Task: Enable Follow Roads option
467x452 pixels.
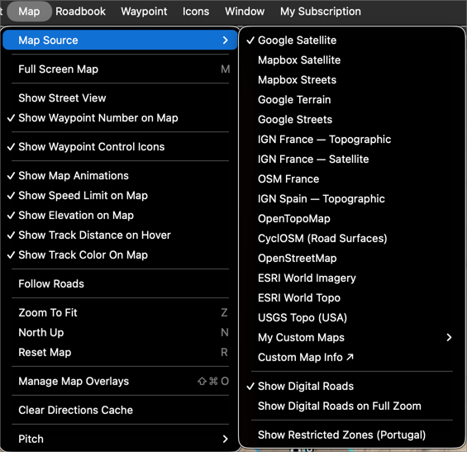Action: [x=120, y=283]
